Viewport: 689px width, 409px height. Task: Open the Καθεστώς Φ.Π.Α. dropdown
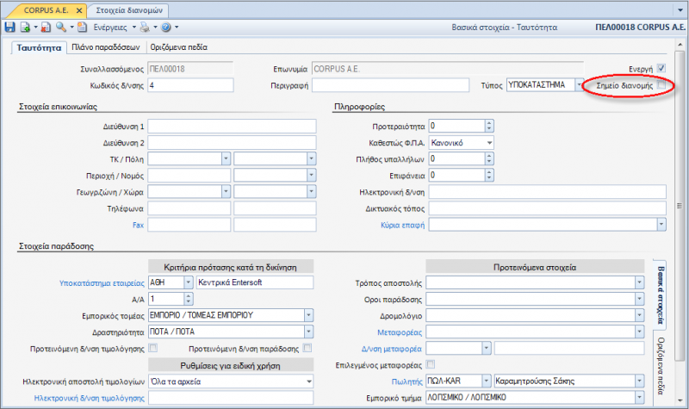(x=489, y=143)
